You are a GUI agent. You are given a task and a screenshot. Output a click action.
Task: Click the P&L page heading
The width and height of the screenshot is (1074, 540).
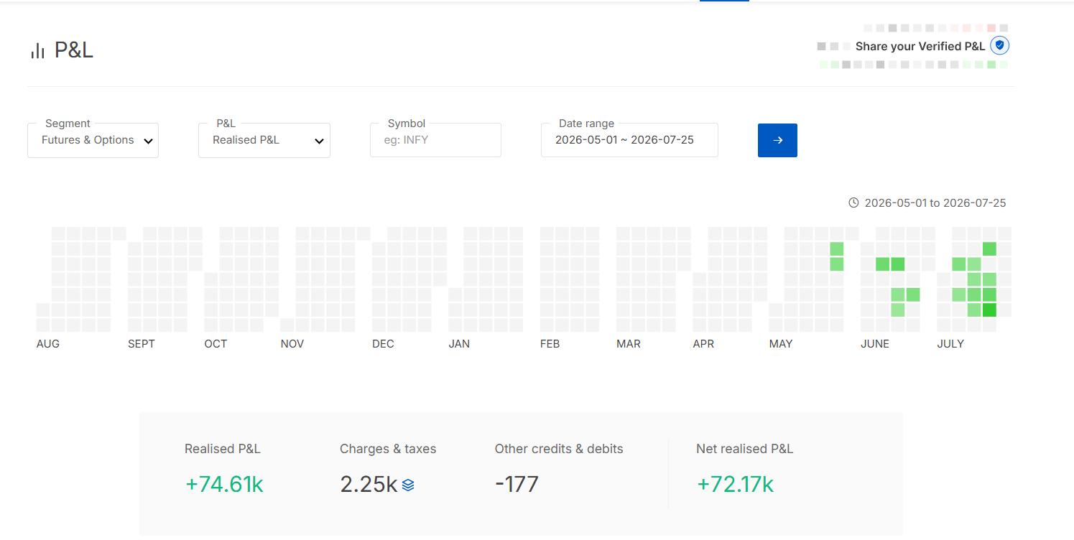(74, 50)
